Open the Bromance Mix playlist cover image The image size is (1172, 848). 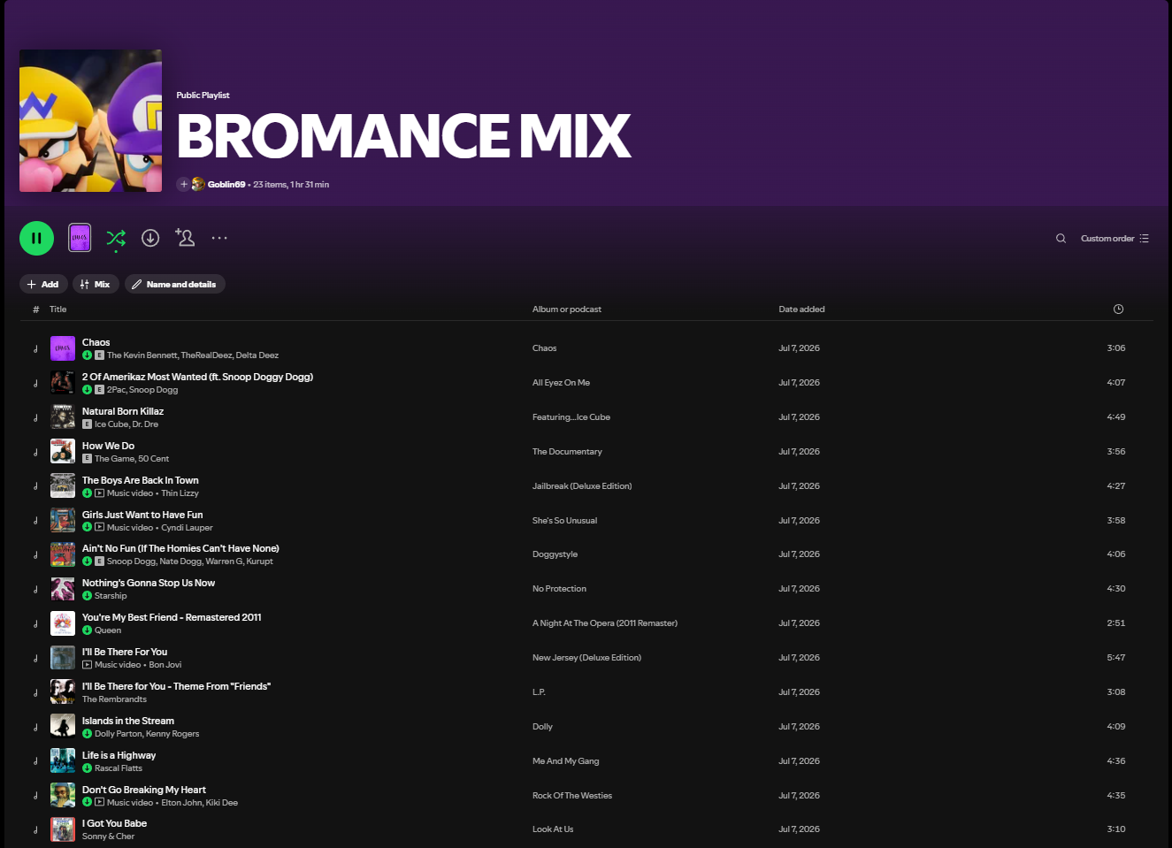click(x=90, y=120)
